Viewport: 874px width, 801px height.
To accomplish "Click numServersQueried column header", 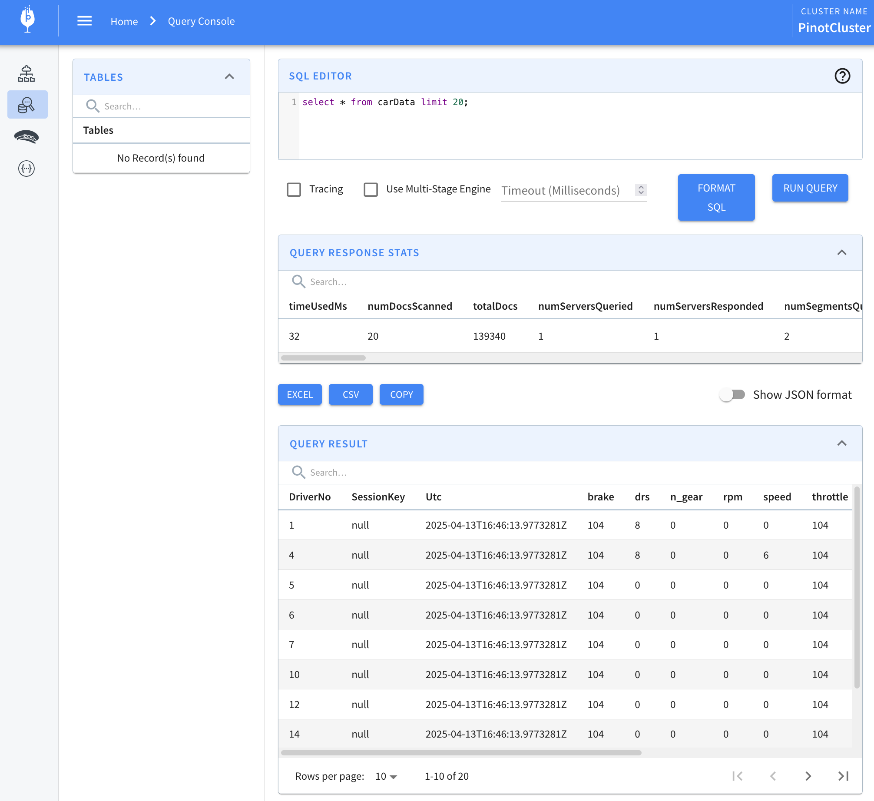I will tap(585, 306).
